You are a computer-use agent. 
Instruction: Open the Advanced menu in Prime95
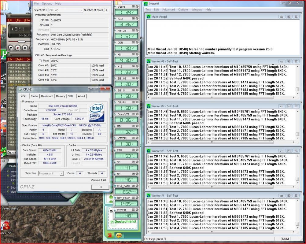pyautogui.click(x=168, y=9)
